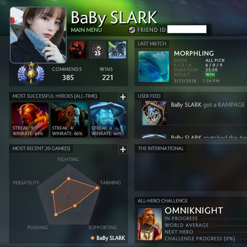Click the rank medal emblem with wings
Image resolution: width=247 pixels, height=247 pixels.
tap(31, 73)
